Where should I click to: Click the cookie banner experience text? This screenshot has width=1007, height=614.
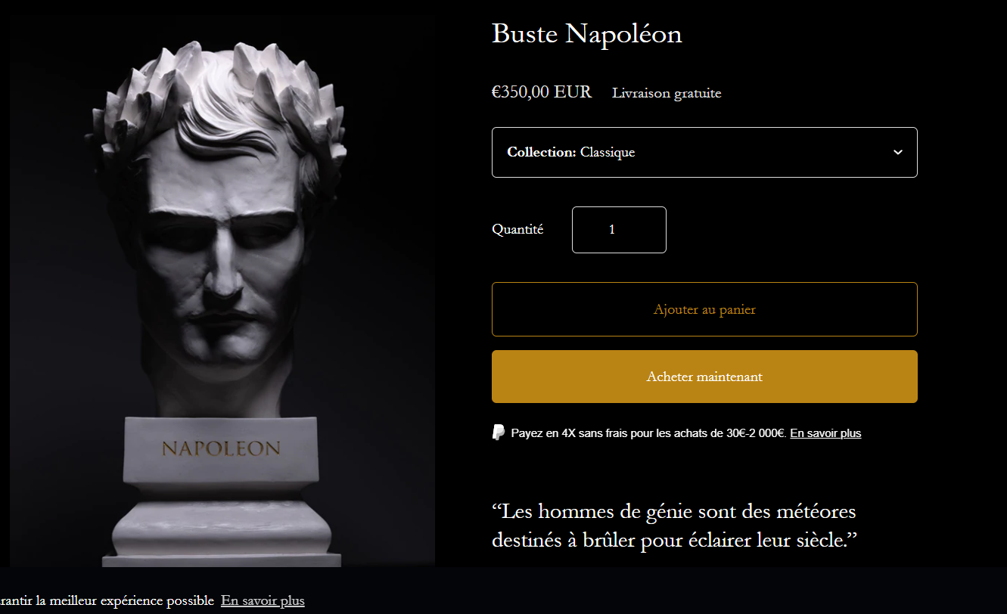point(107,601)
